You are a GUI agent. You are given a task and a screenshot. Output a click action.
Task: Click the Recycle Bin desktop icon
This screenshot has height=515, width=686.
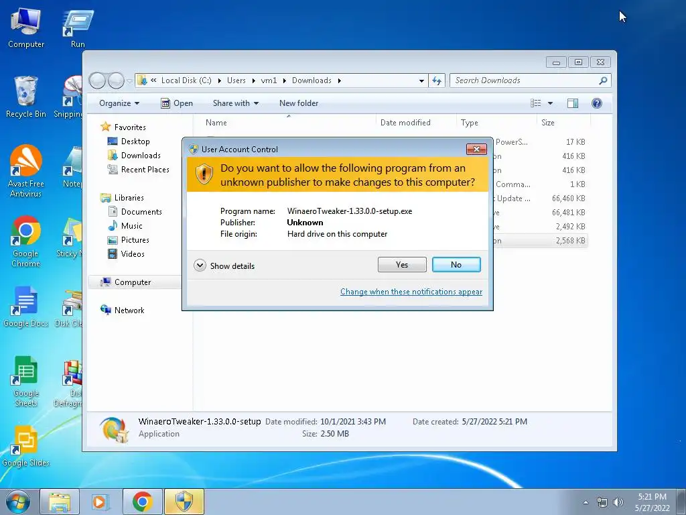tap(26, 97)
